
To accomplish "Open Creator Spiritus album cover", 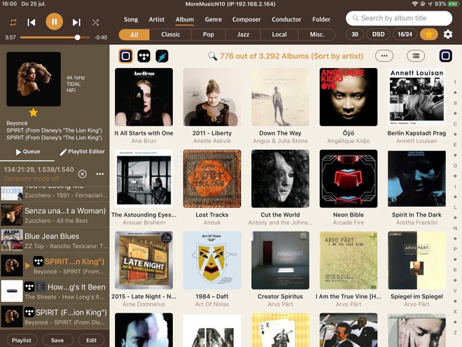I will click(280, 260).
